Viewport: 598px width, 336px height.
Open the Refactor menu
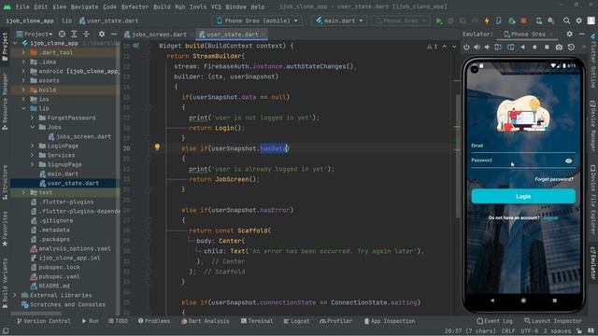click(135, 7)
